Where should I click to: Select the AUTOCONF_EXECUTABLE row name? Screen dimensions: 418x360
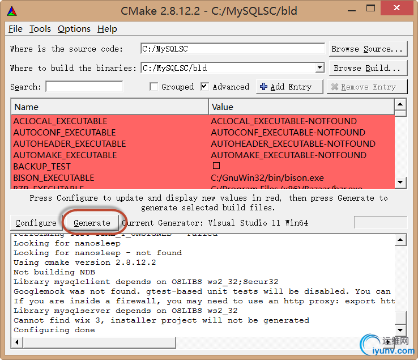click(65, 133)
